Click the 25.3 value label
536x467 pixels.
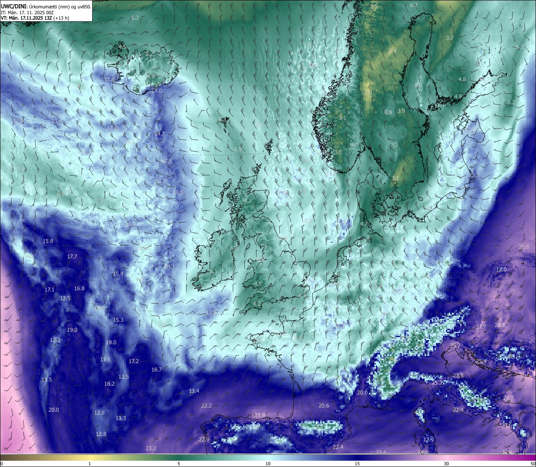coord(437,383)
